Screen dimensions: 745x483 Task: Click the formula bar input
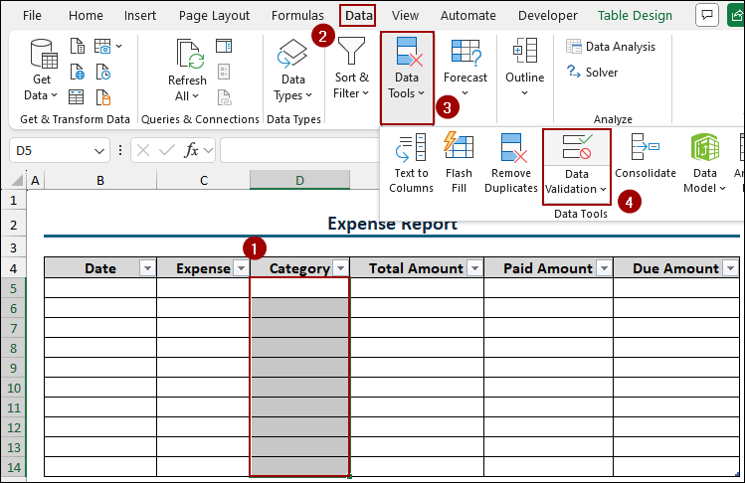click(x=299, y=150)
